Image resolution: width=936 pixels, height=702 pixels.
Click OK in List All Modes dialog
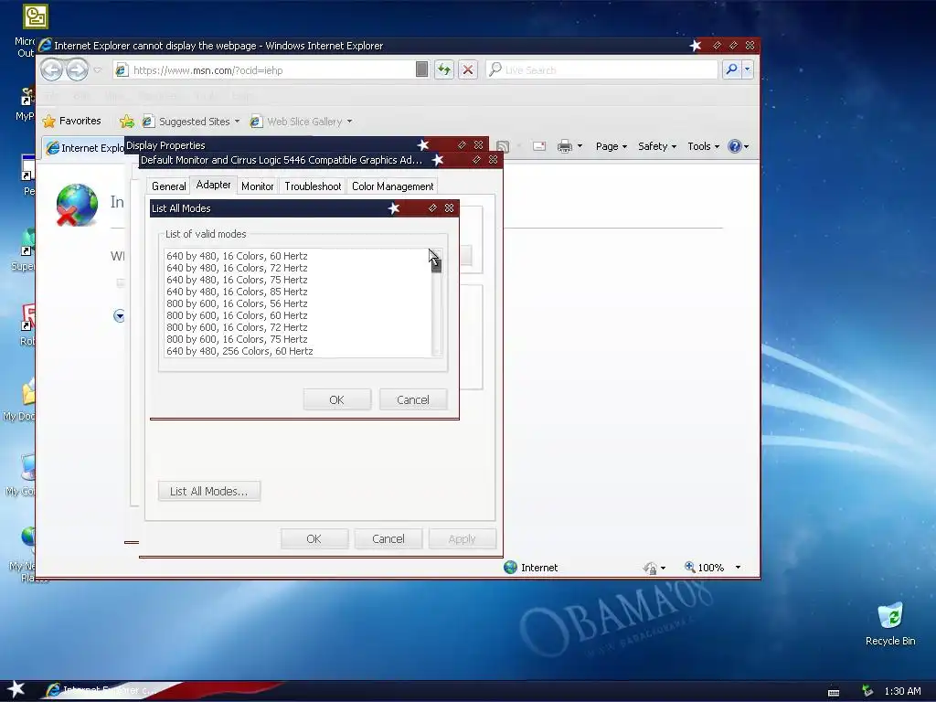point(336,399)
